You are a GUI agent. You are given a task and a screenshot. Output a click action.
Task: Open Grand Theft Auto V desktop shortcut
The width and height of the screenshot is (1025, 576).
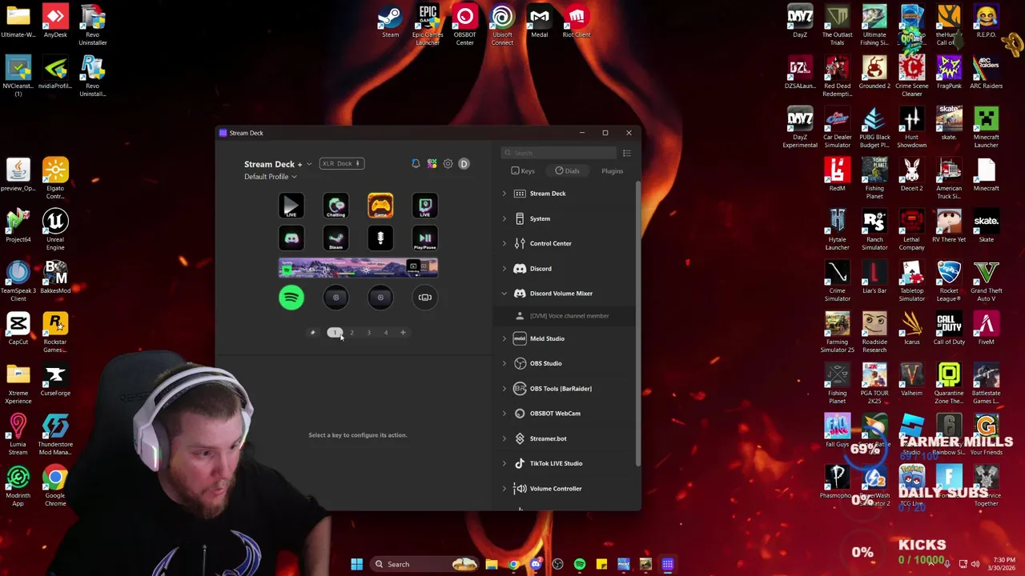click(x=987, y=281)
